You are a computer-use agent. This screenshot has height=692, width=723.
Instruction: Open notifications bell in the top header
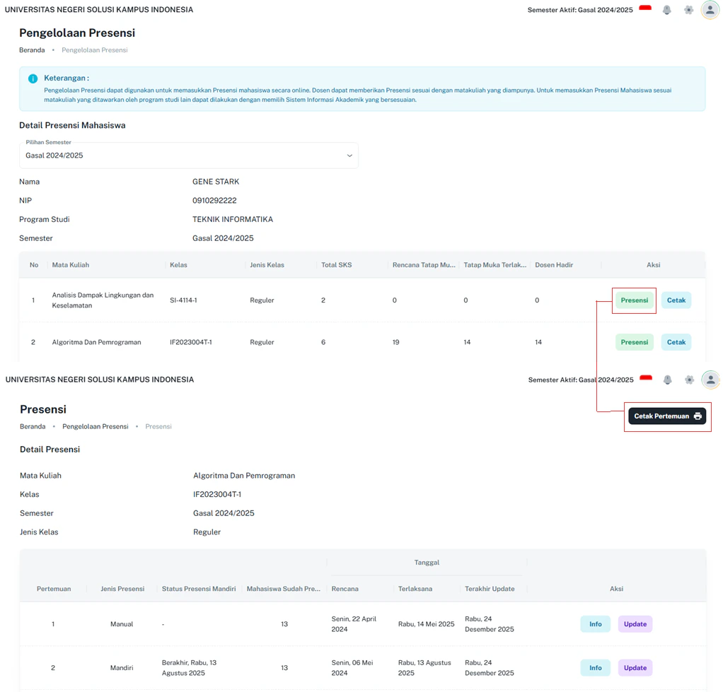tap(666, 10)
